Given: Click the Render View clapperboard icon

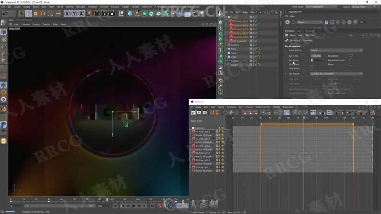Looking at the screenshot, I should [97, 13].
